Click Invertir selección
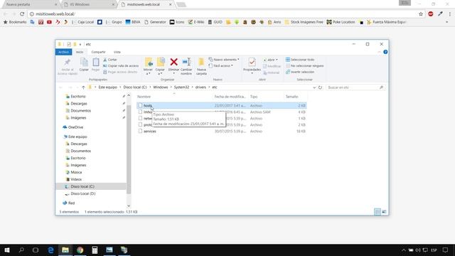455x256 pixels. pos(300,72)
